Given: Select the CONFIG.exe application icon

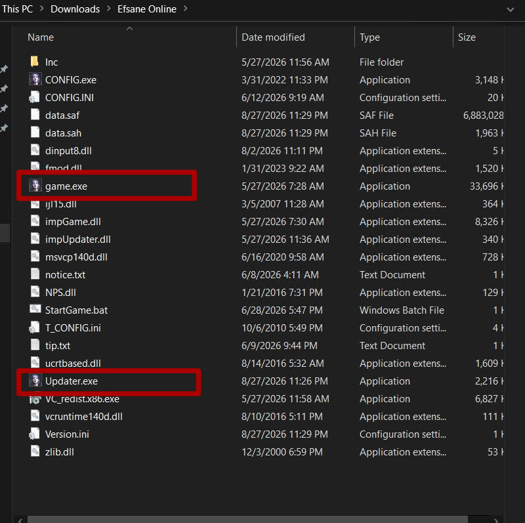Looking at the screenshot, I should click(x=35, y=79).
